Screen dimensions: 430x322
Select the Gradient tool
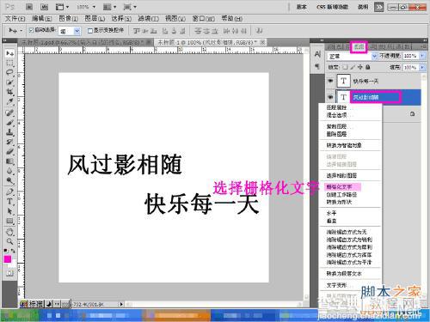[9, 161]
